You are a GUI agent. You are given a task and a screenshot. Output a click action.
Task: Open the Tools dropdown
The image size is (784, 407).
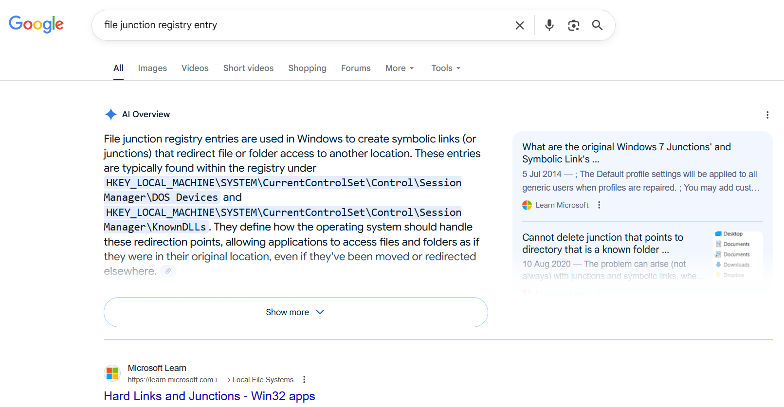tap(446, 68)
